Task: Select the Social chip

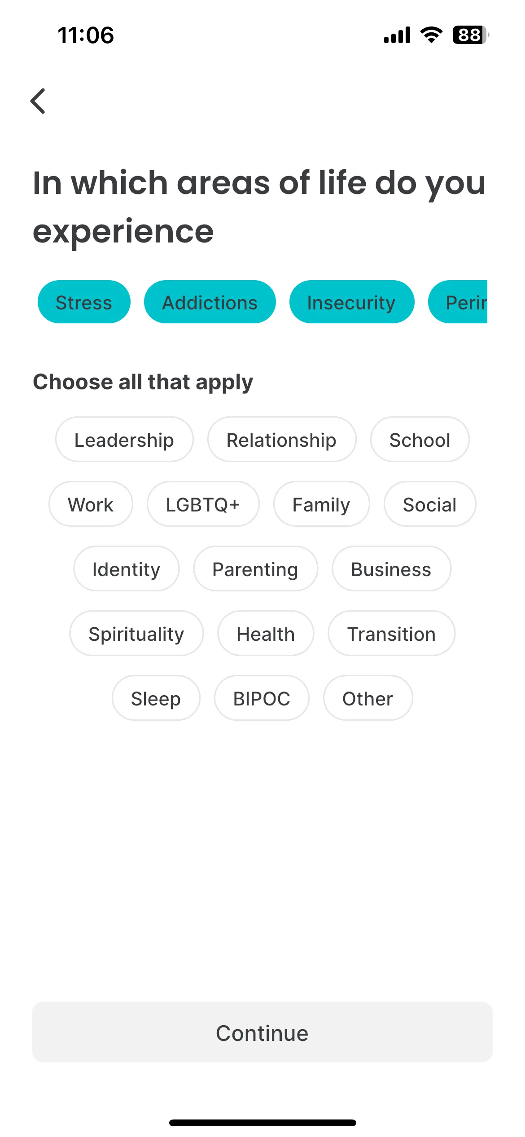Action: [x=430, y=504]
